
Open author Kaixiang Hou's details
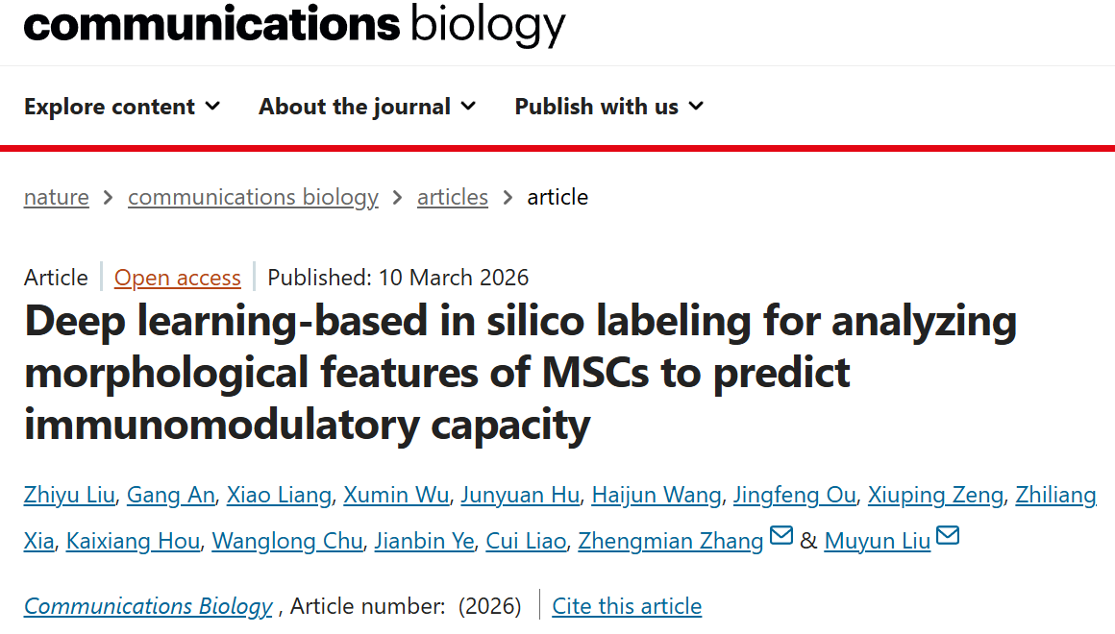[134, 541]
